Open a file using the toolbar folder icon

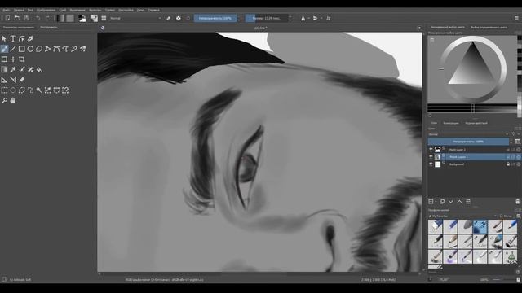point(16,18)
